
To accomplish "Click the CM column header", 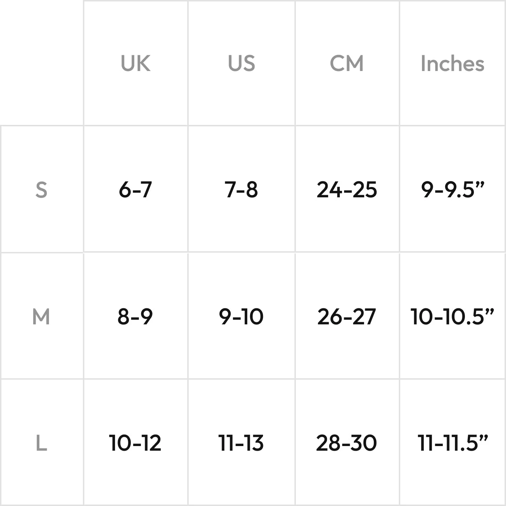I will 347,64.
